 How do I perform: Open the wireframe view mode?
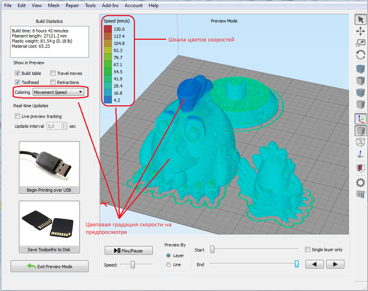pos(360,142)
